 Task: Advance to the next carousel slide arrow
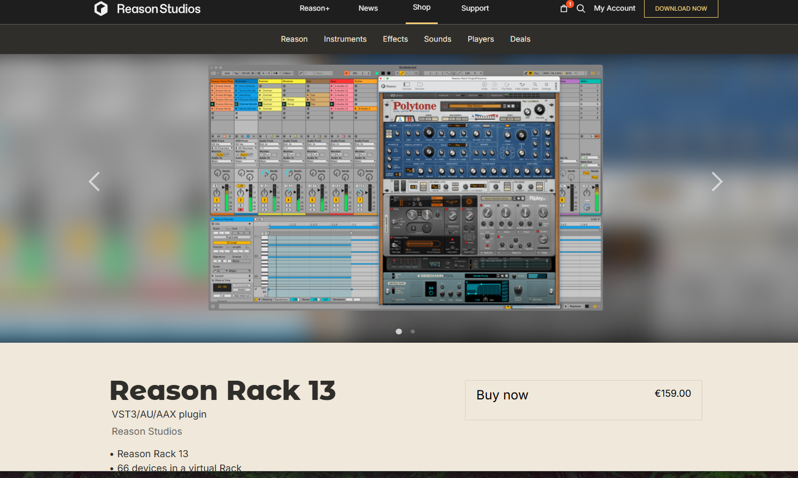(717, 182)
